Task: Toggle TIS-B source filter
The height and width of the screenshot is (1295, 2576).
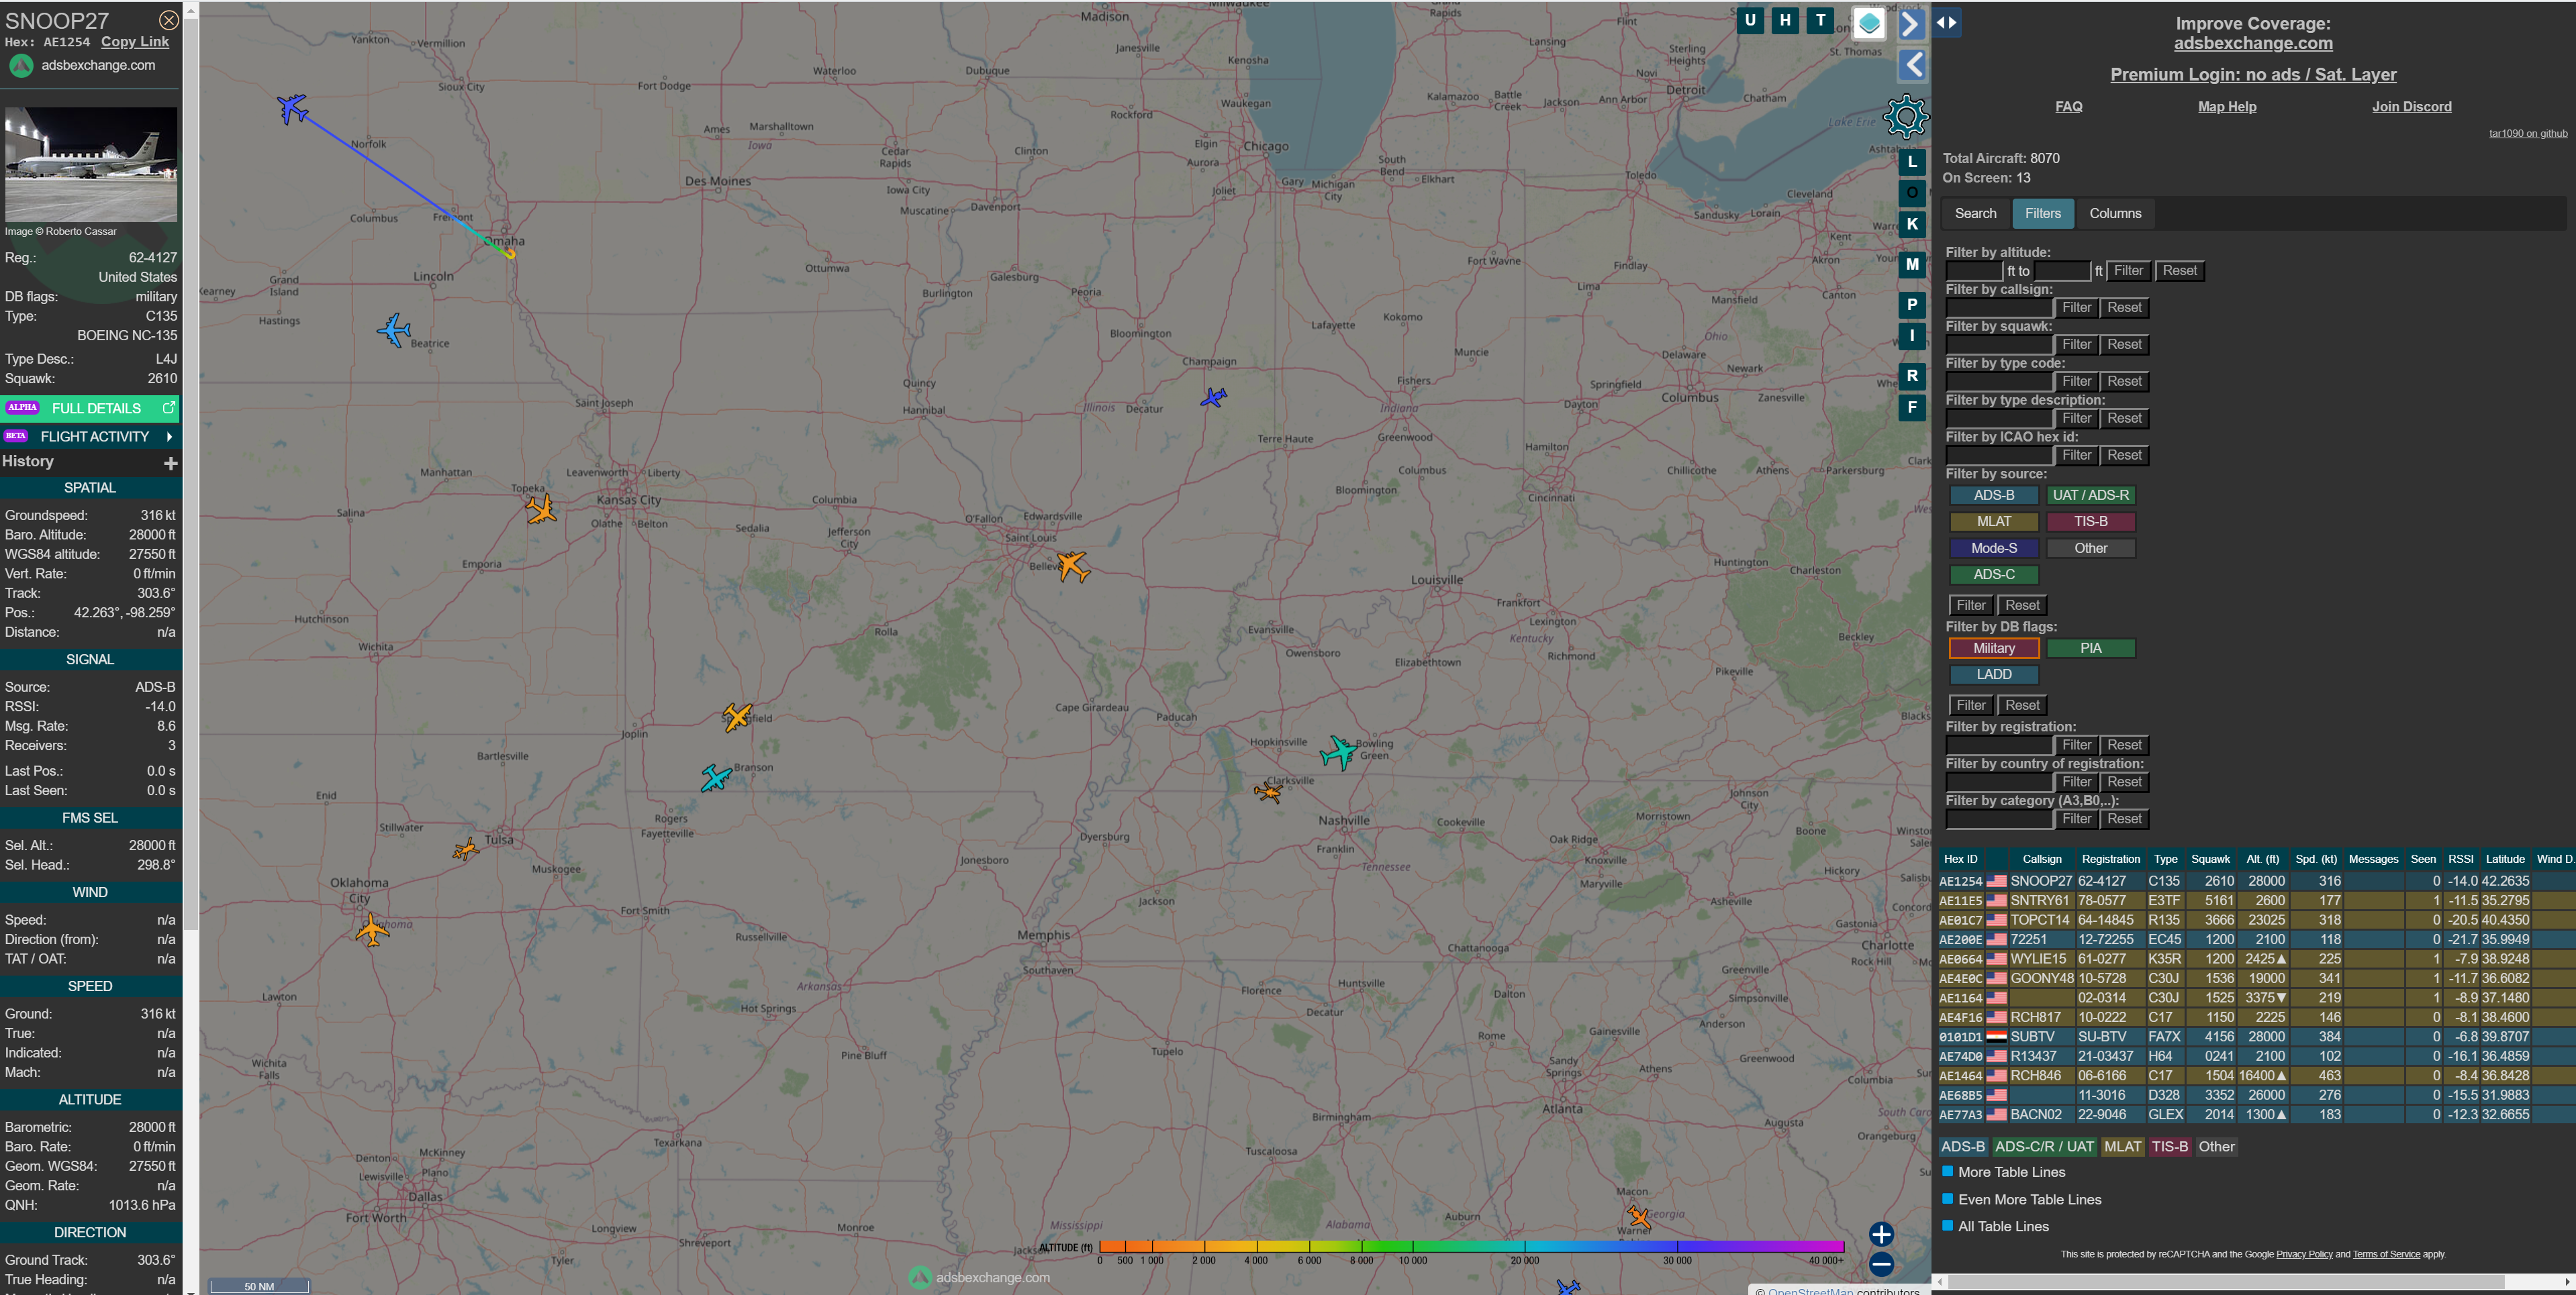Action: [2090, 521]
